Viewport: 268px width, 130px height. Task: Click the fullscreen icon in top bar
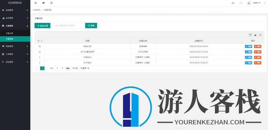[241, 3]
